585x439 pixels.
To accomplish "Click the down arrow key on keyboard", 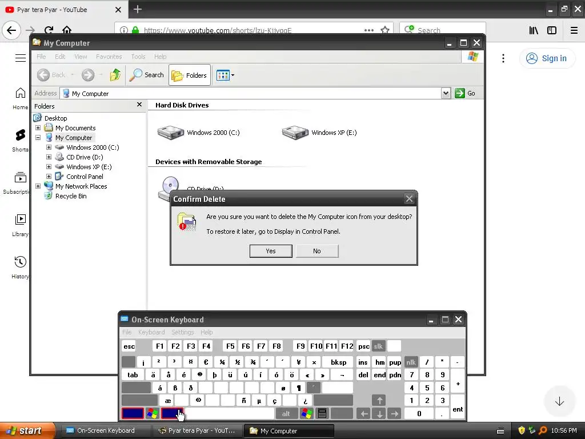I will tap(379, 413).
